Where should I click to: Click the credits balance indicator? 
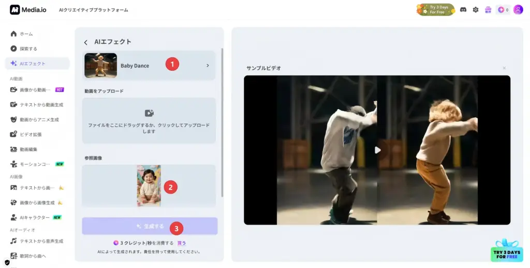point(503,10)
